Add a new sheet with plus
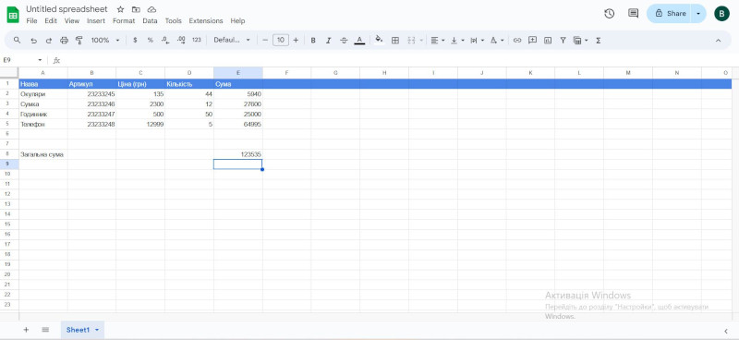Screen dimensions: 739x340 click(x=26, y=330)
